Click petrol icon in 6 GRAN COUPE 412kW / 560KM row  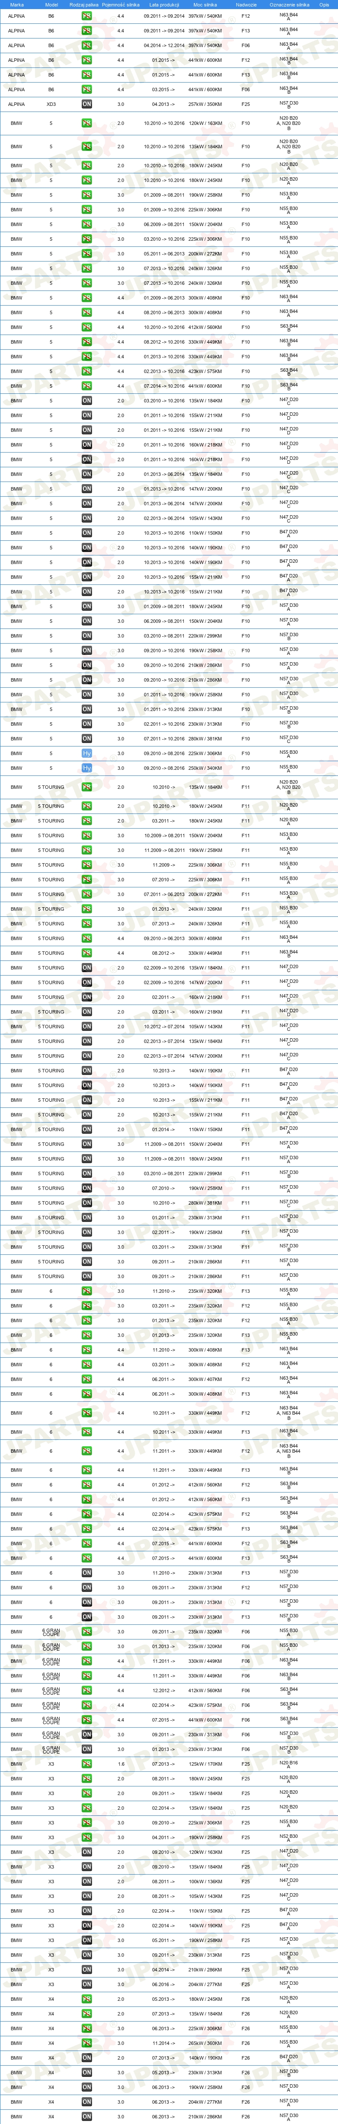click(x=86, y=1690)
